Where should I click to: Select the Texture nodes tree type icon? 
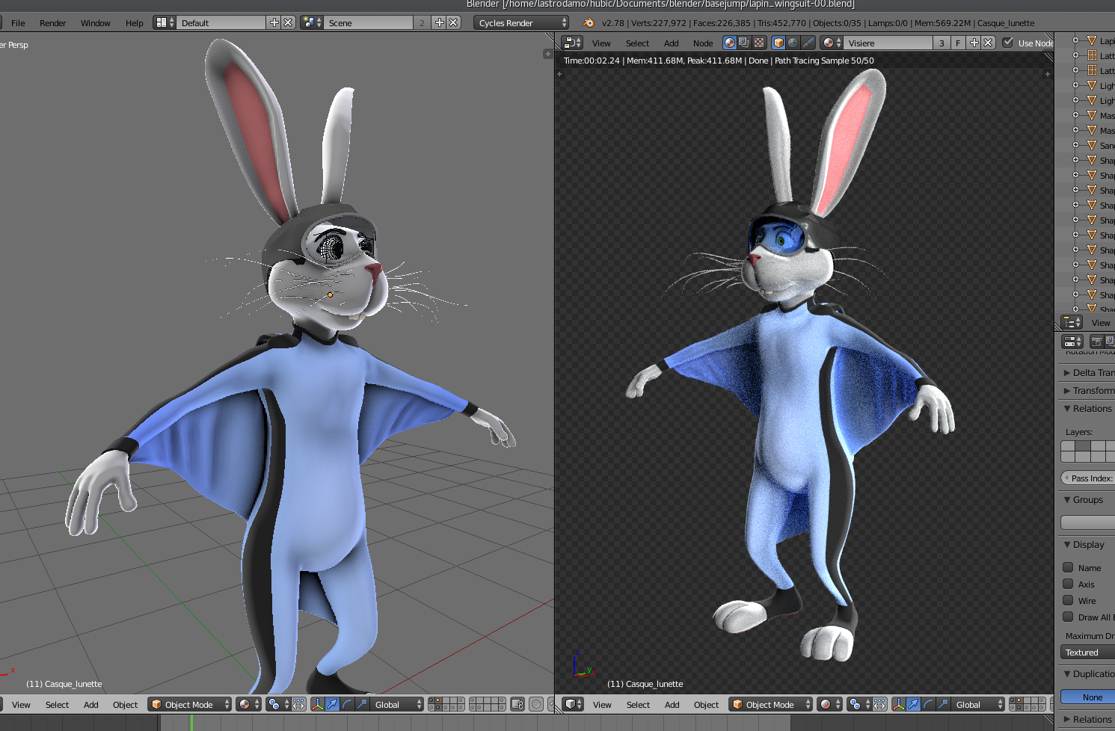[x=759, y=43]
